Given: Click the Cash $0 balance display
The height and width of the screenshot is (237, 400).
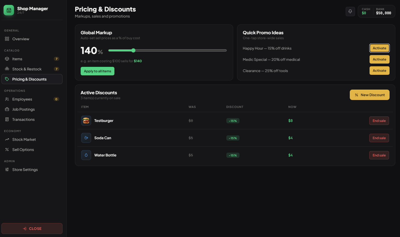Looking at the screenshot, I should [x=366, y=12].
